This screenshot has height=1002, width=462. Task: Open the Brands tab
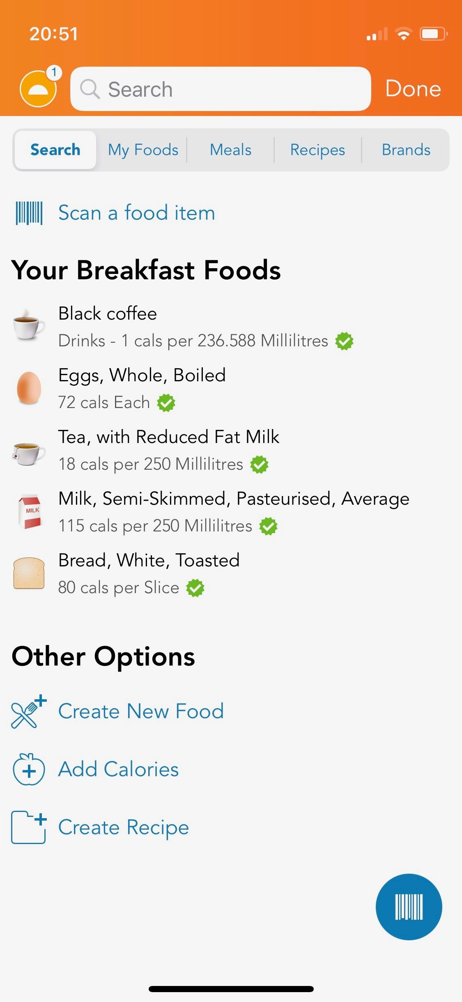click(406, 150)
